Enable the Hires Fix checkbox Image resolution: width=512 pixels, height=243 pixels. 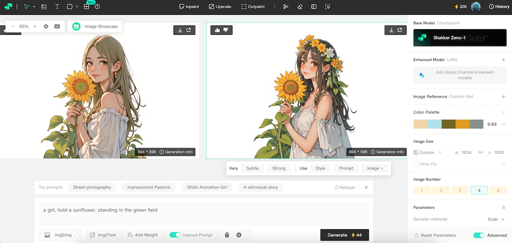click(416, 164)
